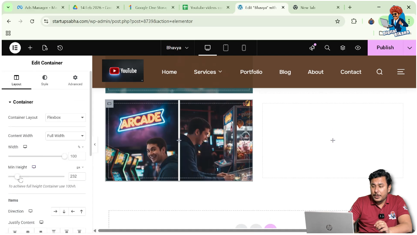Open Site Settings document icon

[x=45, y=48]
